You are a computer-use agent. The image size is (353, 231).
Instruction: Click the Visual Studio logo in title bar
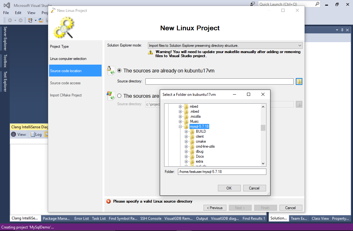[7, 5]
